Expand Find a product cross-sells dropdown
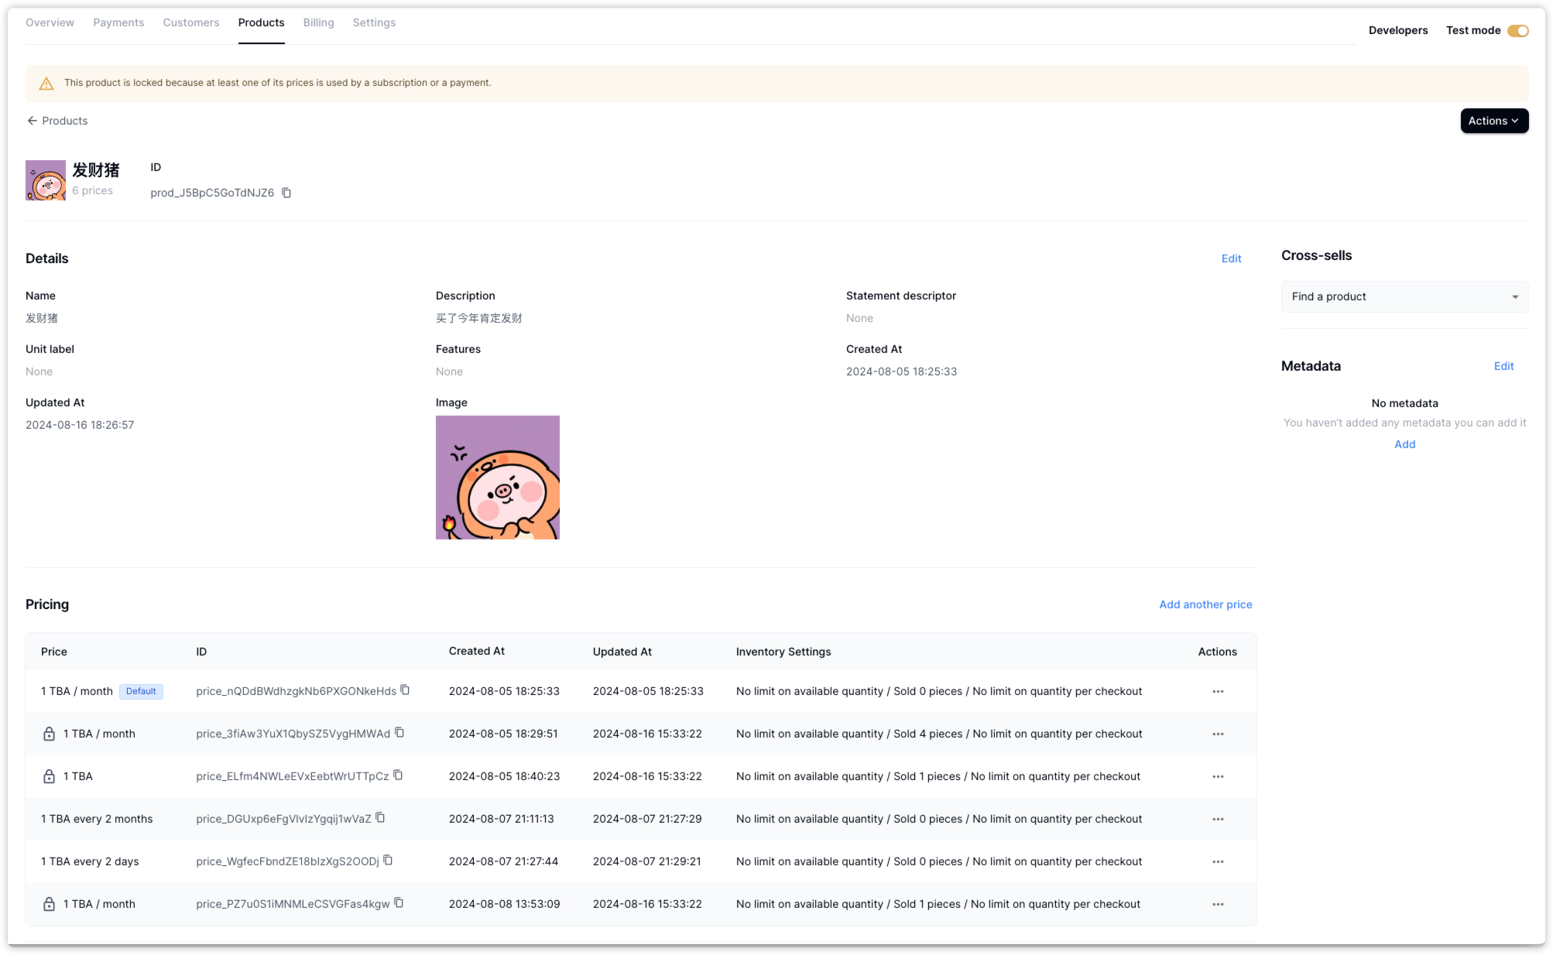 click(x=1404, y=296)
